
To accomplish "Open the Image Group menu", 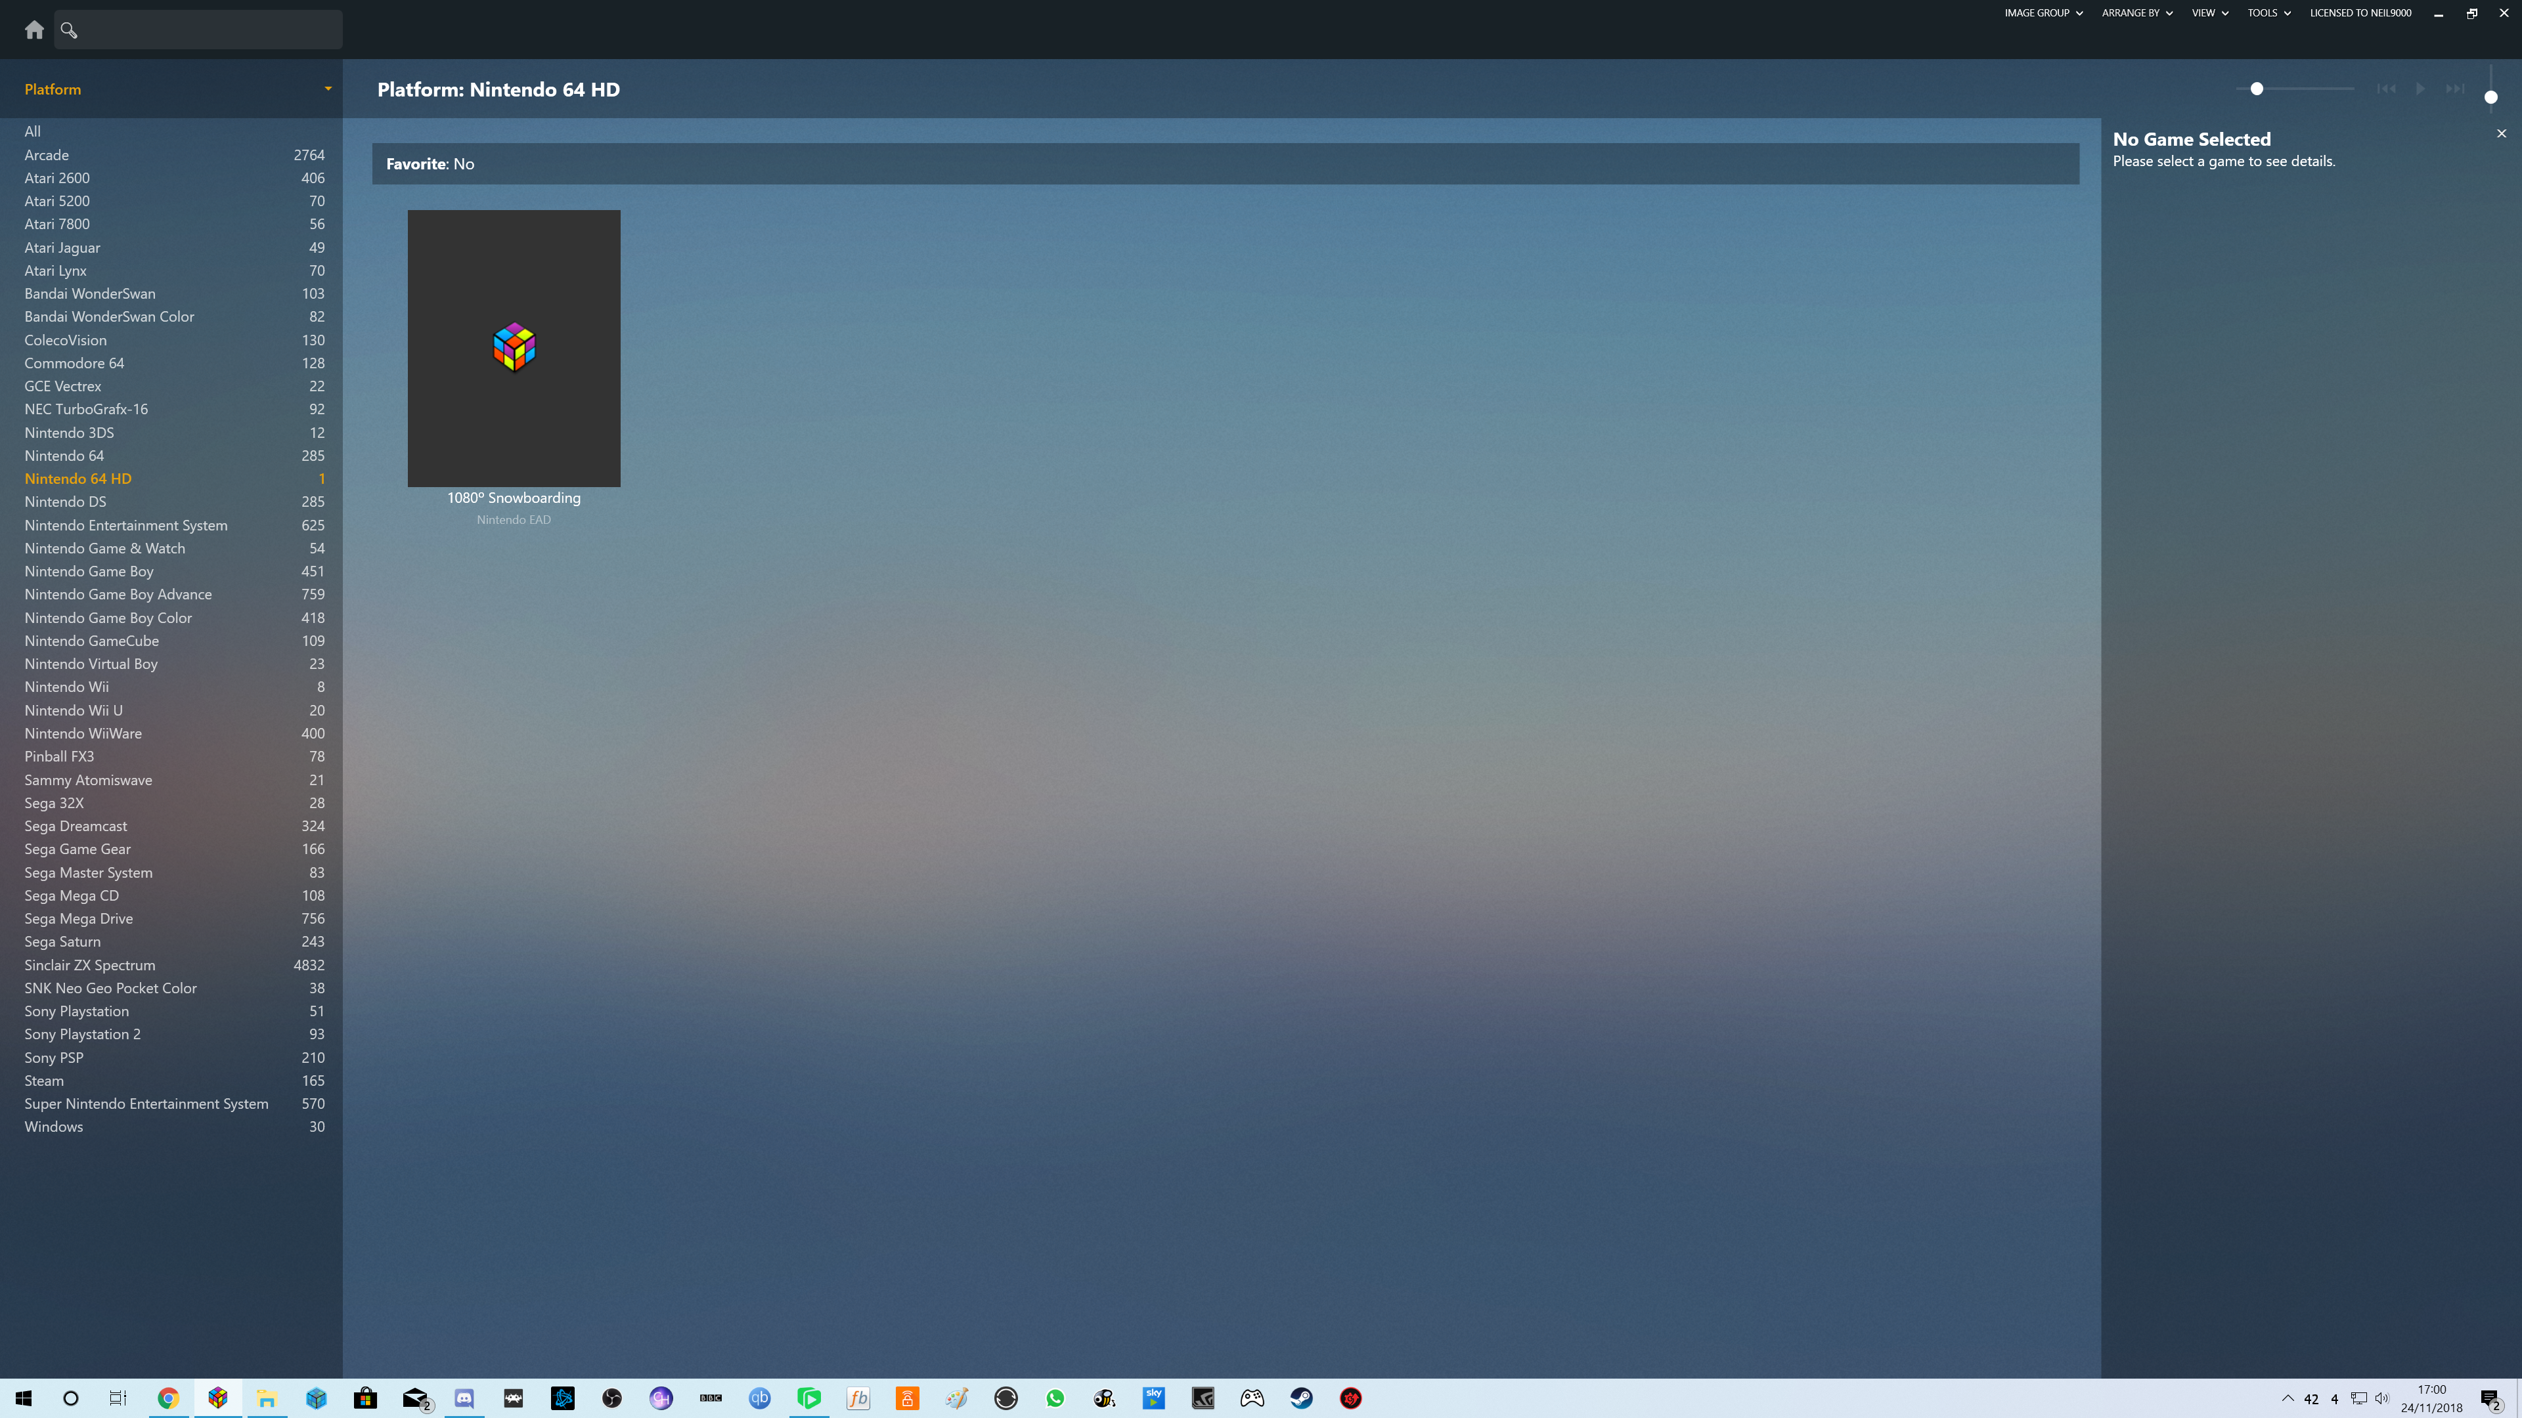I will pyautogui.click(x=2043, y=12).
